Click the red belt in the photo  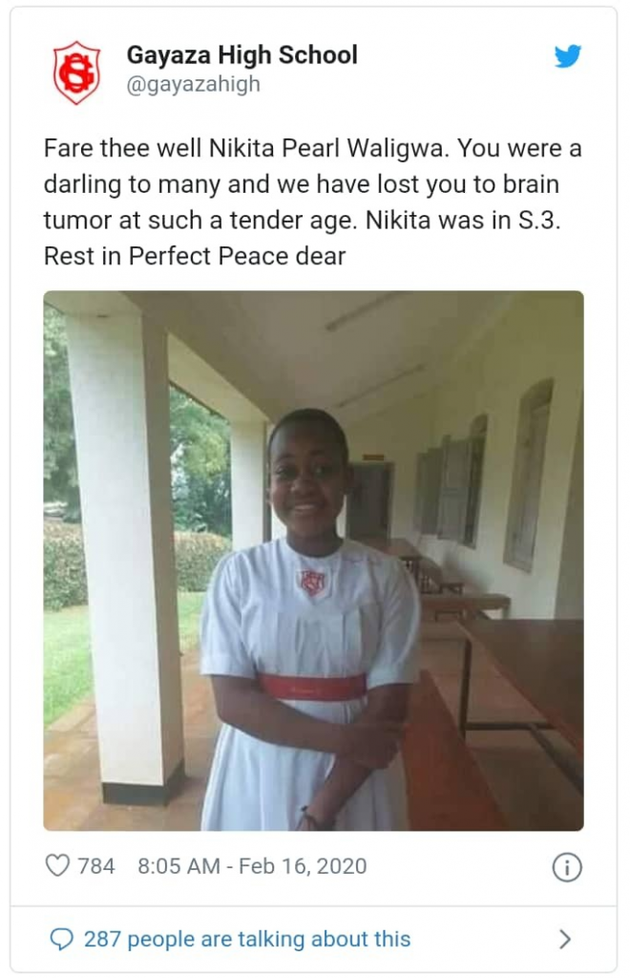tap(312, 686)
